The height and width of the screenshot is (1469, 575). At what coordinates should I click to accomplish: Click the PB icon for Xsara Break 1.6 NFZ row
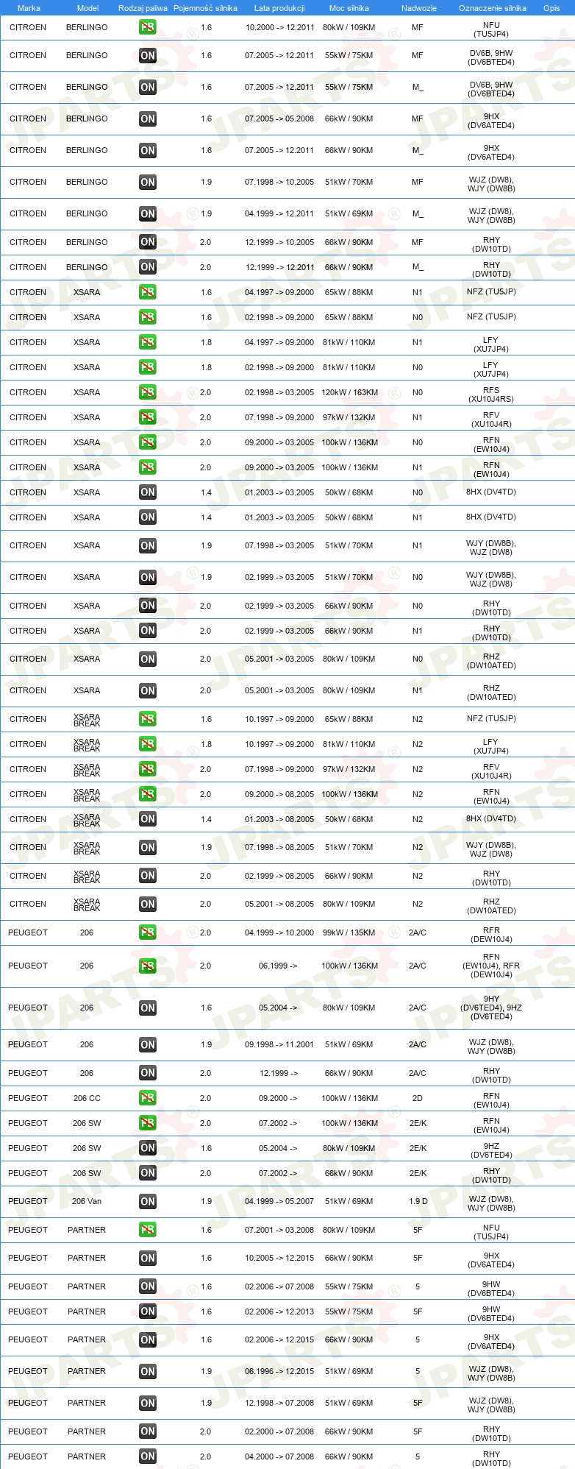(148, 719)
